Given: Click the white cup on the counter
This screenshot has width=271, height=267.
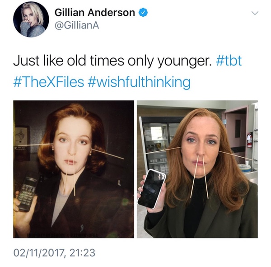Looking at the screenshot, I should click(x=247, y=163).
